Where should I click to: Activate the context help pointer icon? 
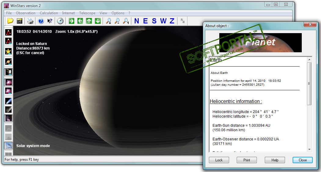tap(50, 21)
